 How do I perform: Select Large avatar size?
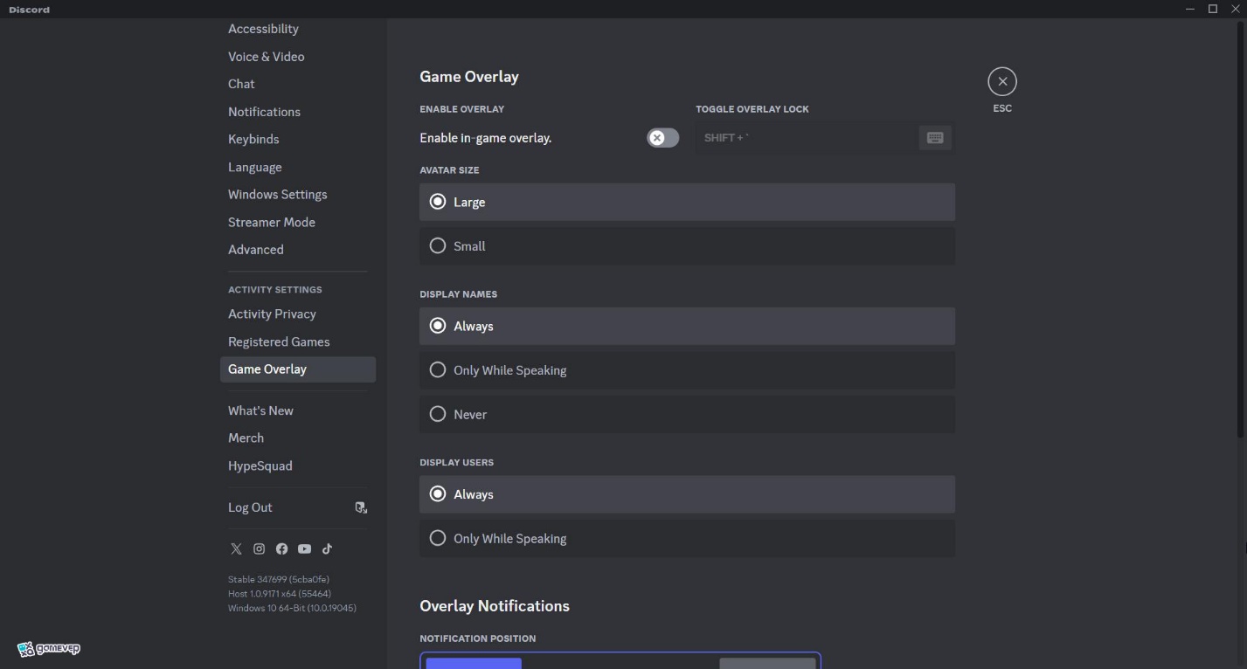click(687, 202)
